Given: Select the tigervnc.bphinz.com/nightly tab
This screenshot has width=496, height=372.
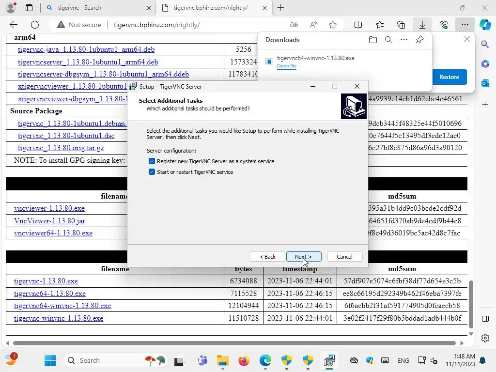Looking at the screenshot, I should pyautogui.click(x=214, y=8).
